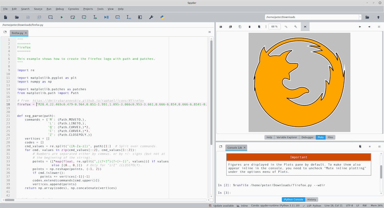The image size is (384, 208).
Task: Go to the previous plot
Action: 360,26
